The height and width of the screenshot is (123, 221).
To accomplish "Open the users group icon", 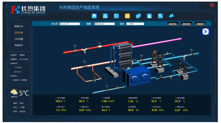I will pos(171,15).
